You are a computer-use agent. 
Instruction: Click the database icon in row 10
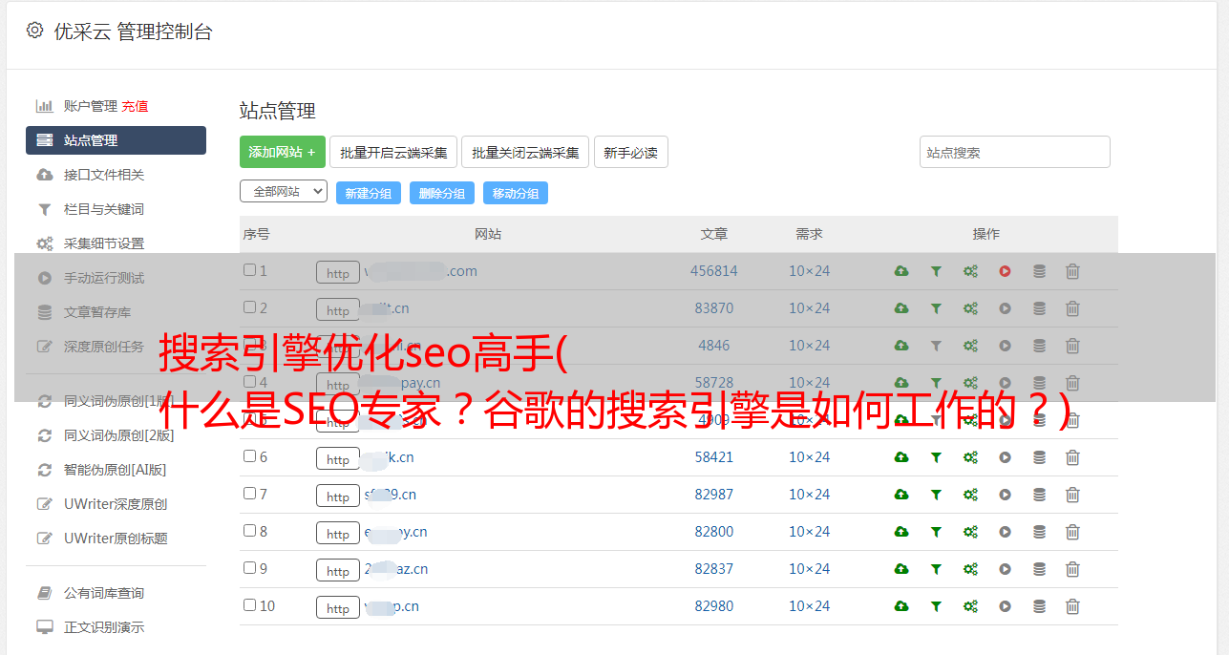(1039, 606)
